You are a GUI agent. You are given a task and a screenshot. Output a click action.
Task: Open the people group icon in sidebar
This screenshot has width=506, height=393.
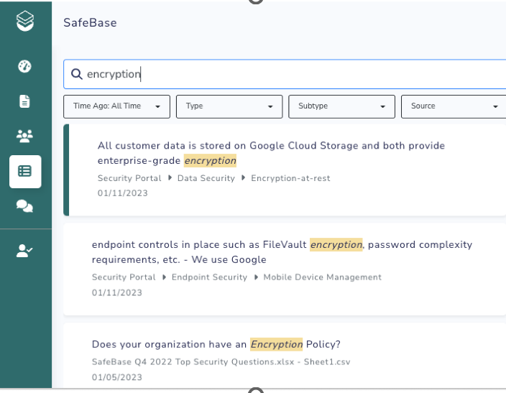click(25, 137)
